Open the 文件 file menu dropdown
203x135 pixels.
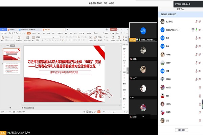(x=5, y=33)
